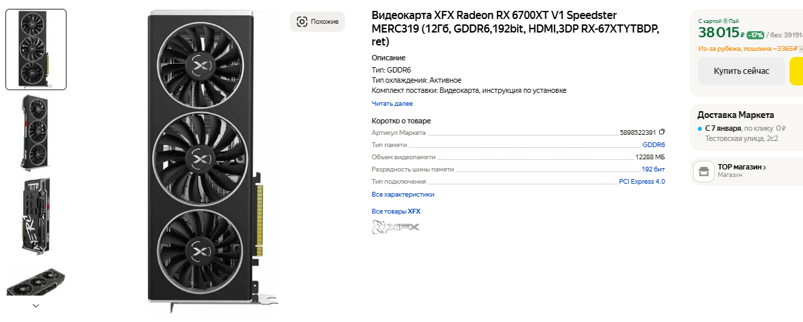Expand description with Читать далее
The height and width of the screenshot is (322, 803).
392,104
